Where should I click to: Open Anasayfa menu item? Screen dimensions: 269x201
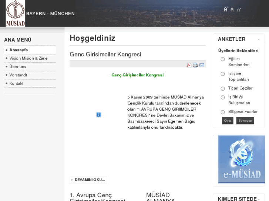(x=30, y=50)
